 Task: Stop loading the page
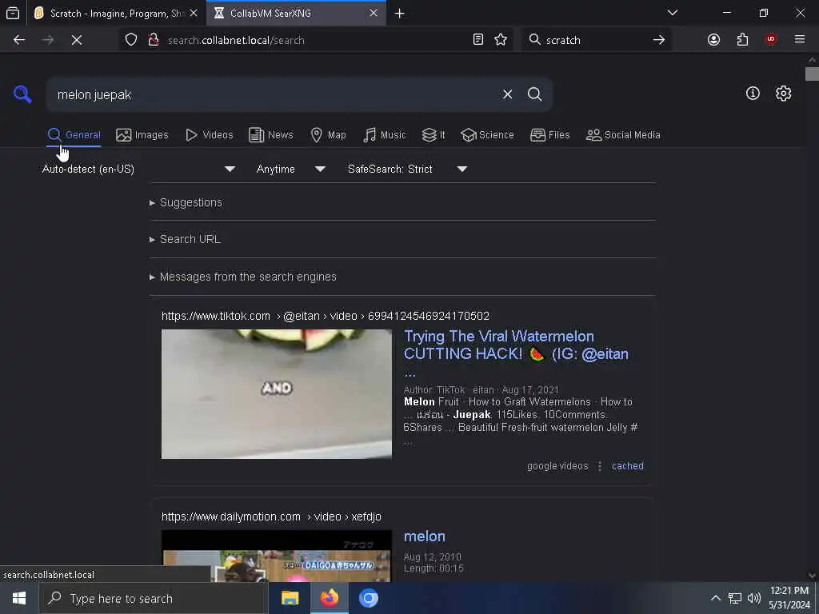tap(76, 40)
